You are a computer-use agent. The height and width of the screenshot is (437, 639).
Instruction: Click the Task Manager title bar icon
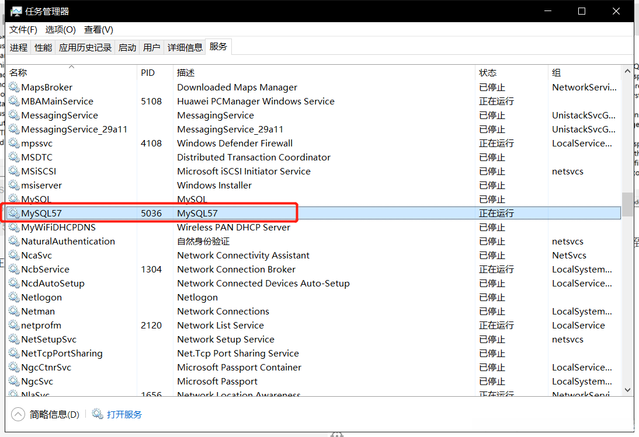tap(16, 12)
